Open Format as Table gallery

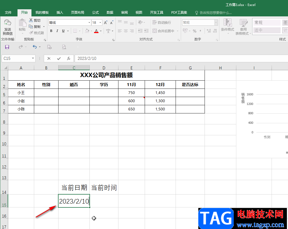click(x=243, y=27)
